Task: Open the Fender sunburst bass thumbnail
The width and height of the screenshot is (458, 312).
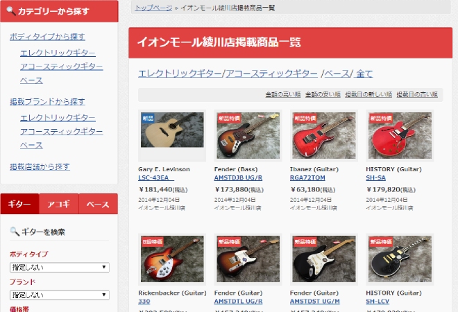Action: pyautogui.click(x=248, y=136)
